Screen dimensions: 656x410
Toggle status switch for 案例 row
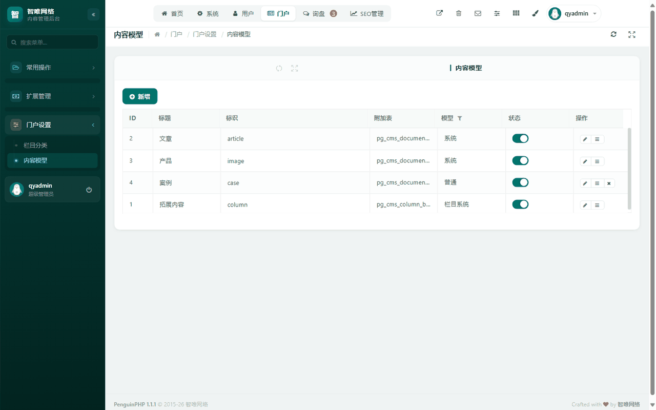tap(520, 182)
